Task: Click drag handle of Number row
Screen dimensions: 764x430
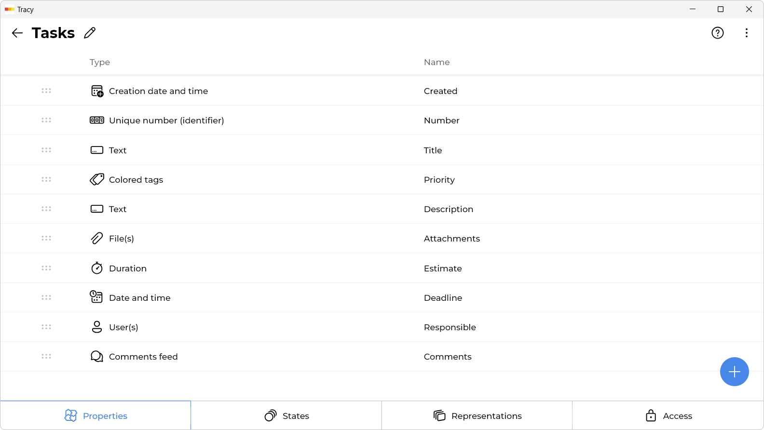Action: coord(46,120)
